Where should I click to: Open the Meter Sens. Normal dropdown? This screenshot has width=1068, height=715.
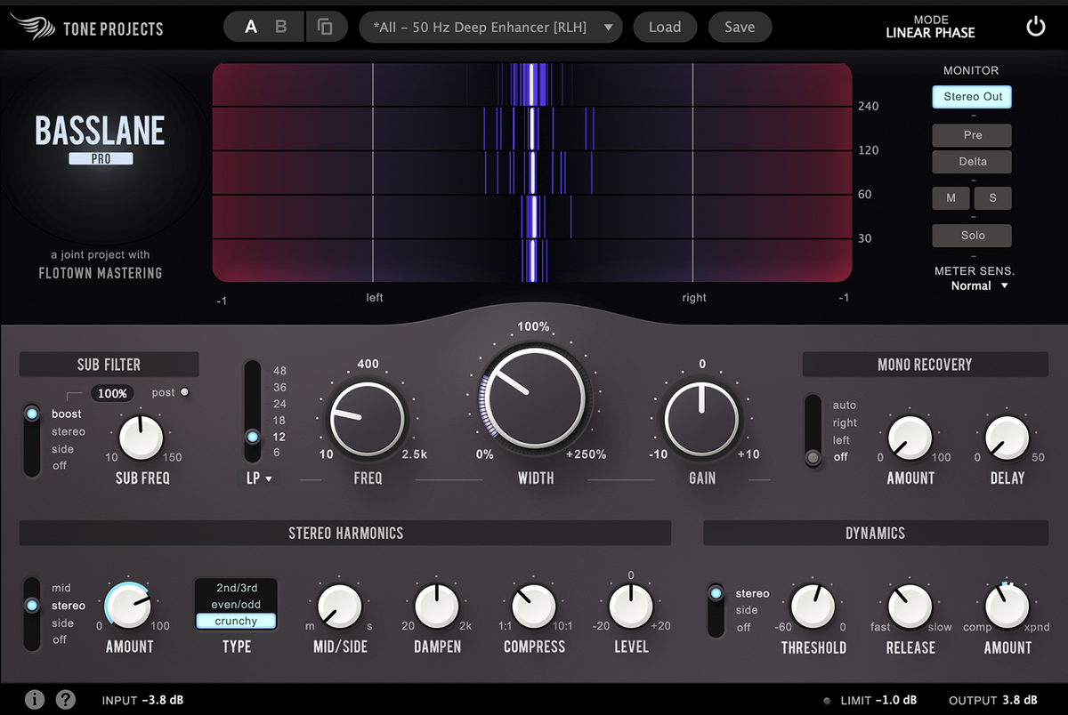(979, 285)
